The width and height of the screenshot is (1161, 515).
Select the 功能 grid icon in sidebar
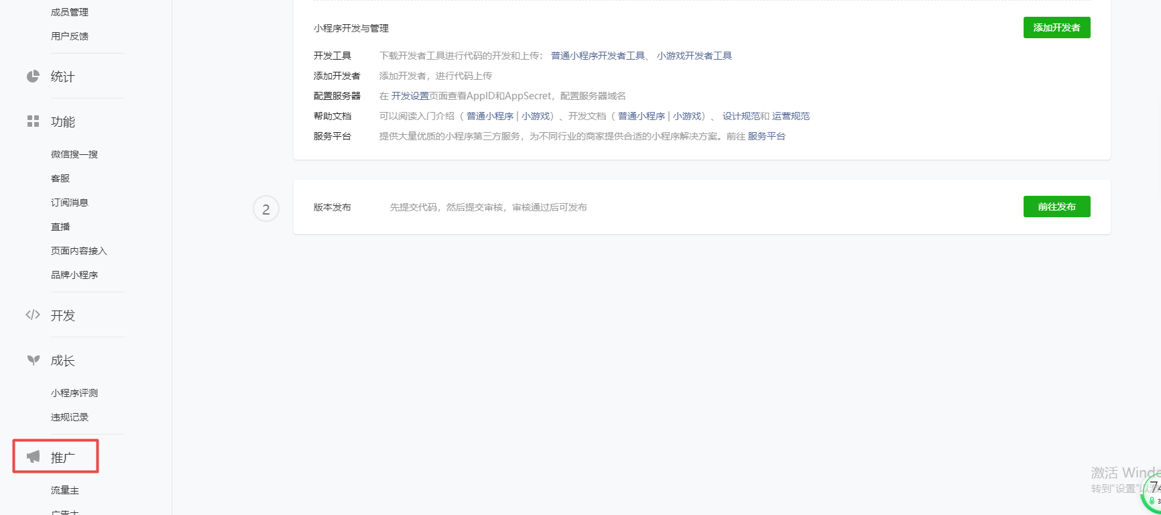coord(33,121)
